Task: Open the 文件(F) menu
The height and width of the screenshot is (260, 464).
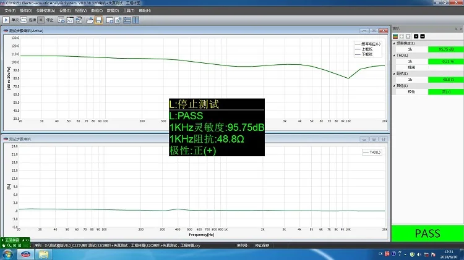Action: [x=10, y=10]
